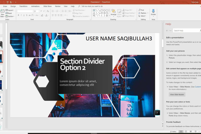201x134 pixels.
Task: Align text left
Action: click(x=53, y=15)
